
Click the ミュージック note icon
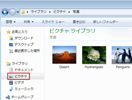11,89
